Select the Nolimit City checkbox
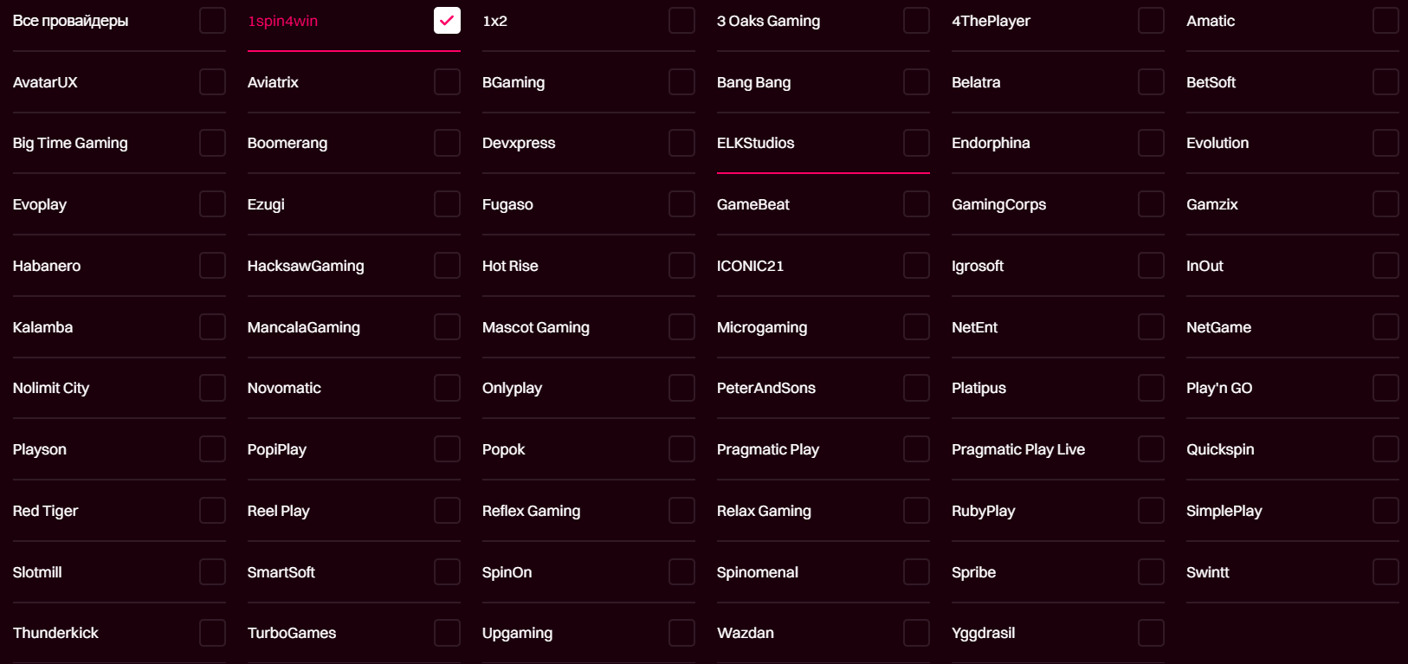Screen dimensions: 1408x664 [212, 388]
